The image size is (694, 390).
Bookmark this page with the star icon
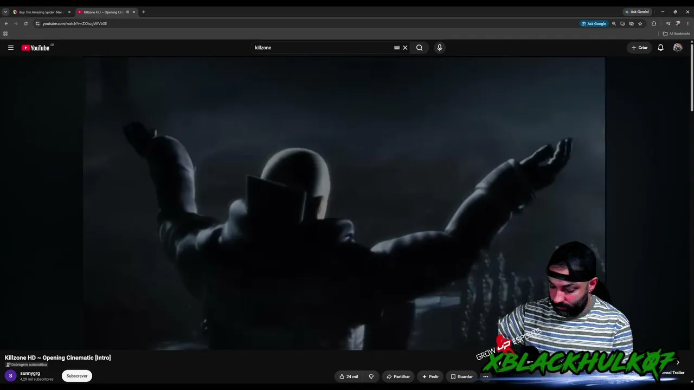pyautogui.click(x=640, y=24)
